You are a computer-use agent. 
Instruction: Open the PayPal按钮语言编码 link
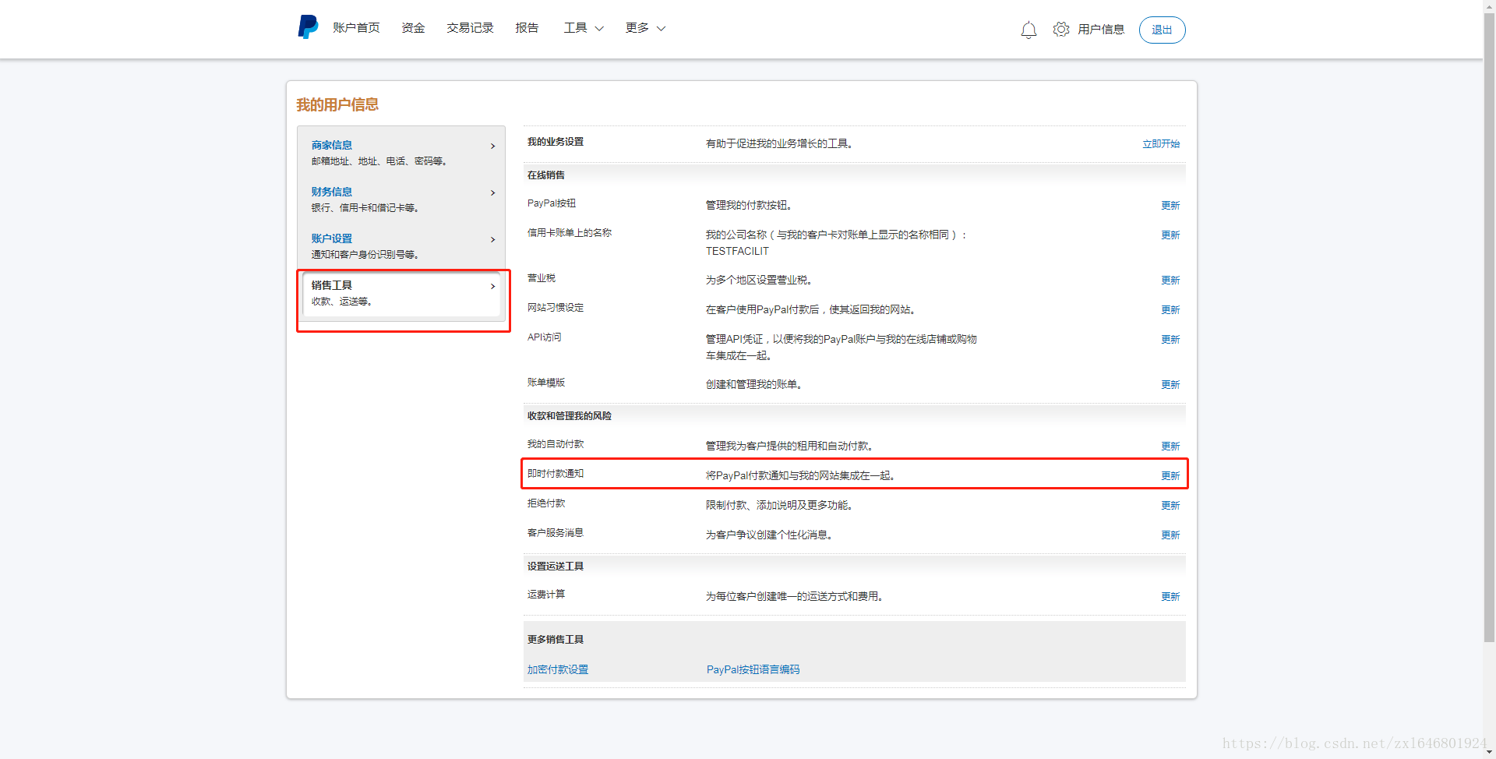753,669
